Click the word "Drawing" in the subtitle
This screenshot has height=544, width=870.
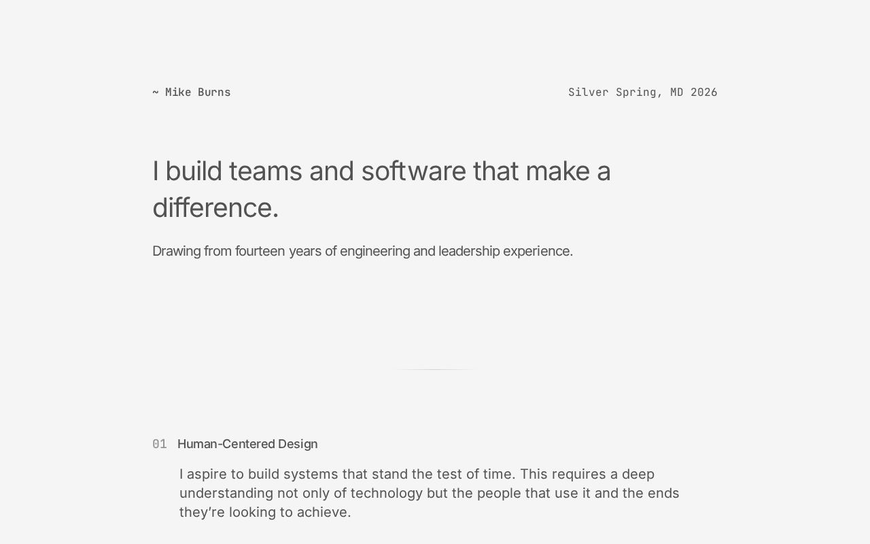177,252
